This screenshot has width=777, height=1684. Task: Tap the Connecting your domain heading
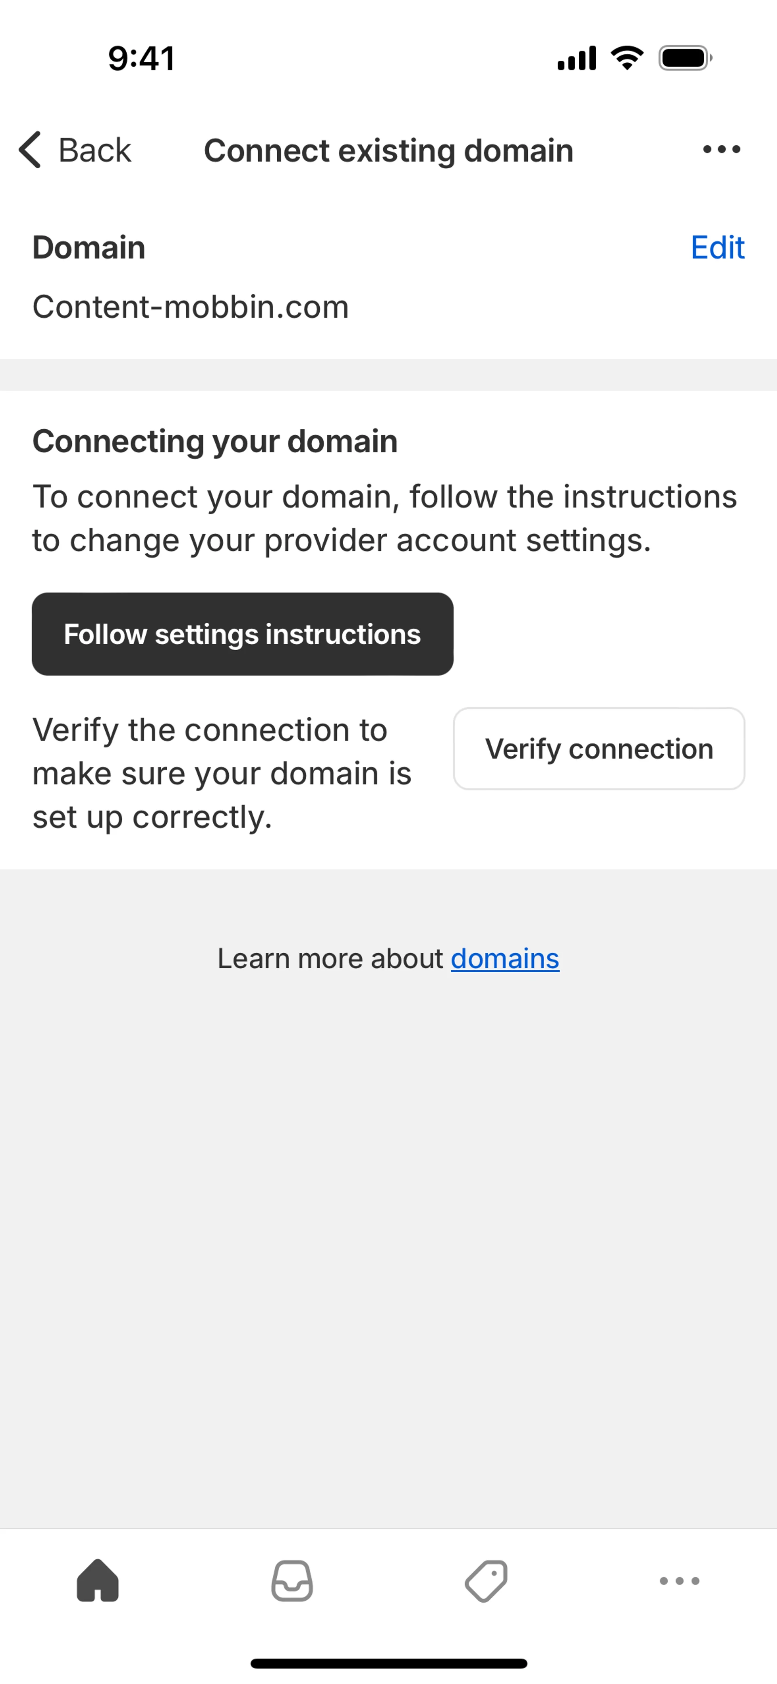pos(215,441)
